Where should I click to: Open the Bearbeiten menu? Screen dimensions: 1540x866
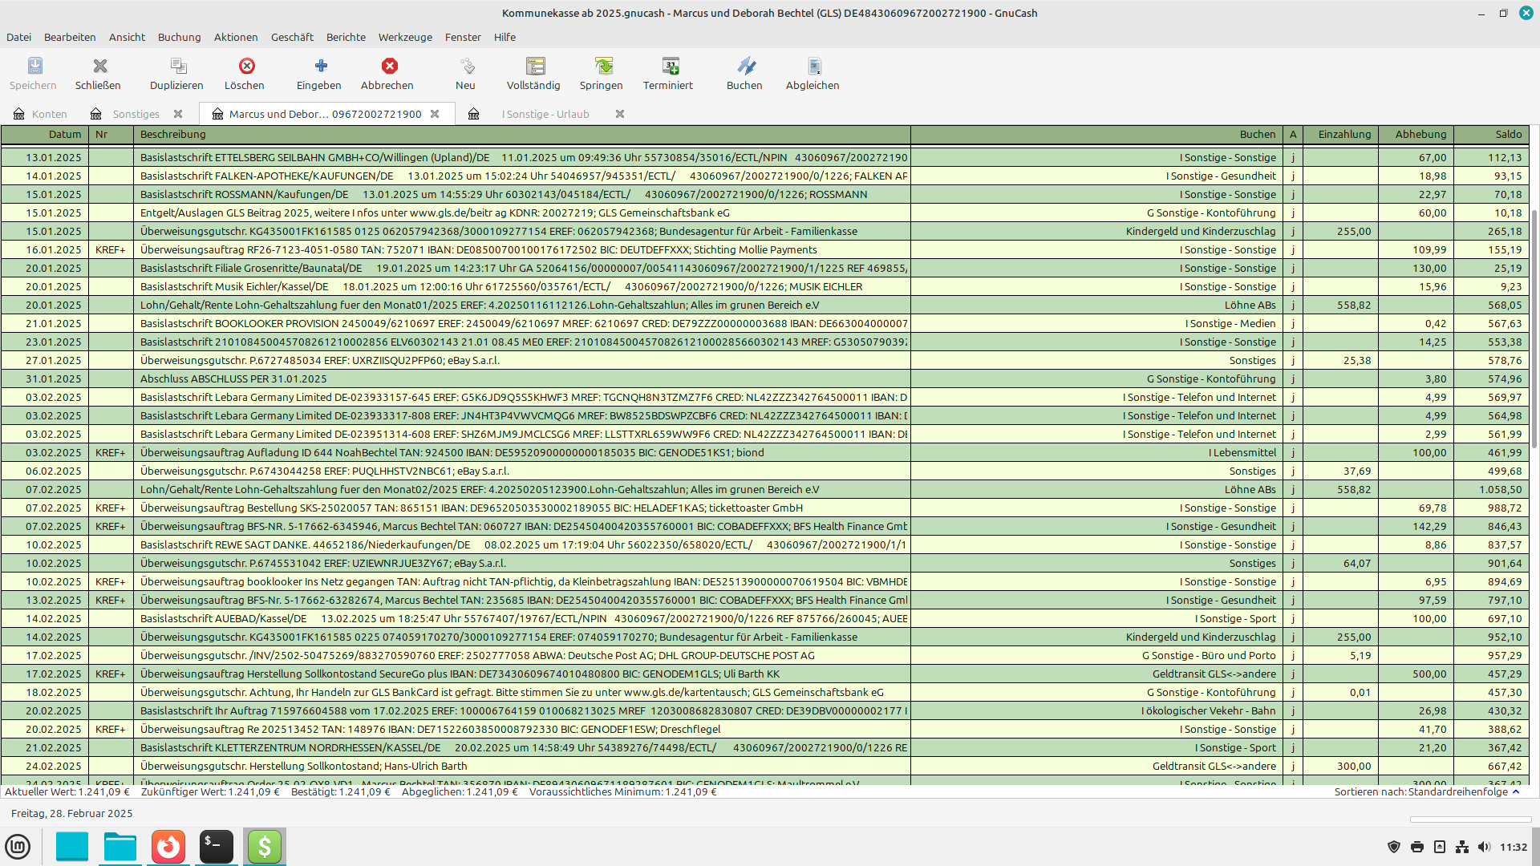tap(70, 37)
